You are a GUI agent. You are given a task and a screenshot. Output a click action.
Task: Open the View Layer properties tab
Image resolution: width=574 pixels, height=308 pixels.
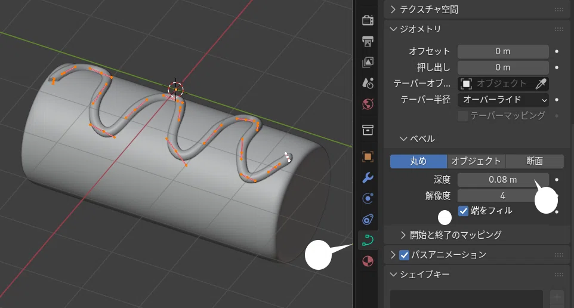(368, 62)
